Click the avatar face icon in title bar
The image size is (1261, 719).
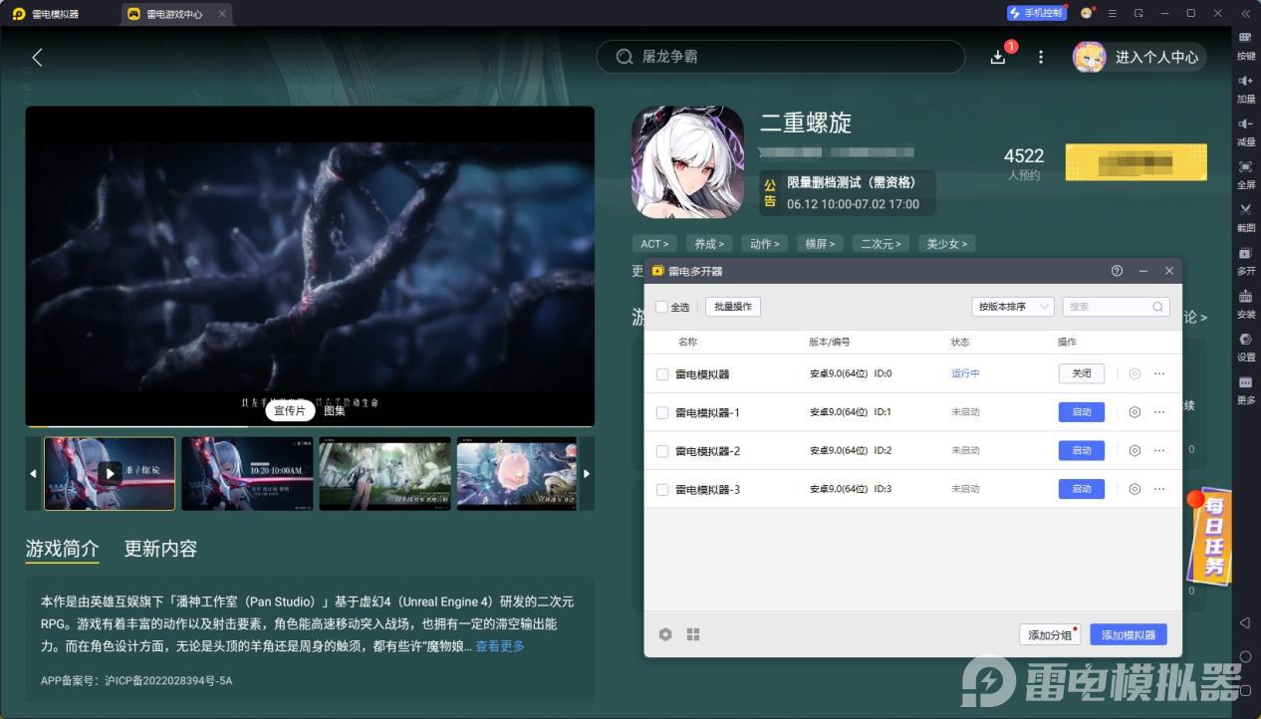click(x=1087, y=13)
